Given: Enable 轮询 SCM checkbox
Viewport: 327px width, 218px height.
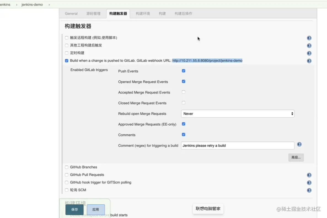Looking at the screenshot, I should click(66, 190).
